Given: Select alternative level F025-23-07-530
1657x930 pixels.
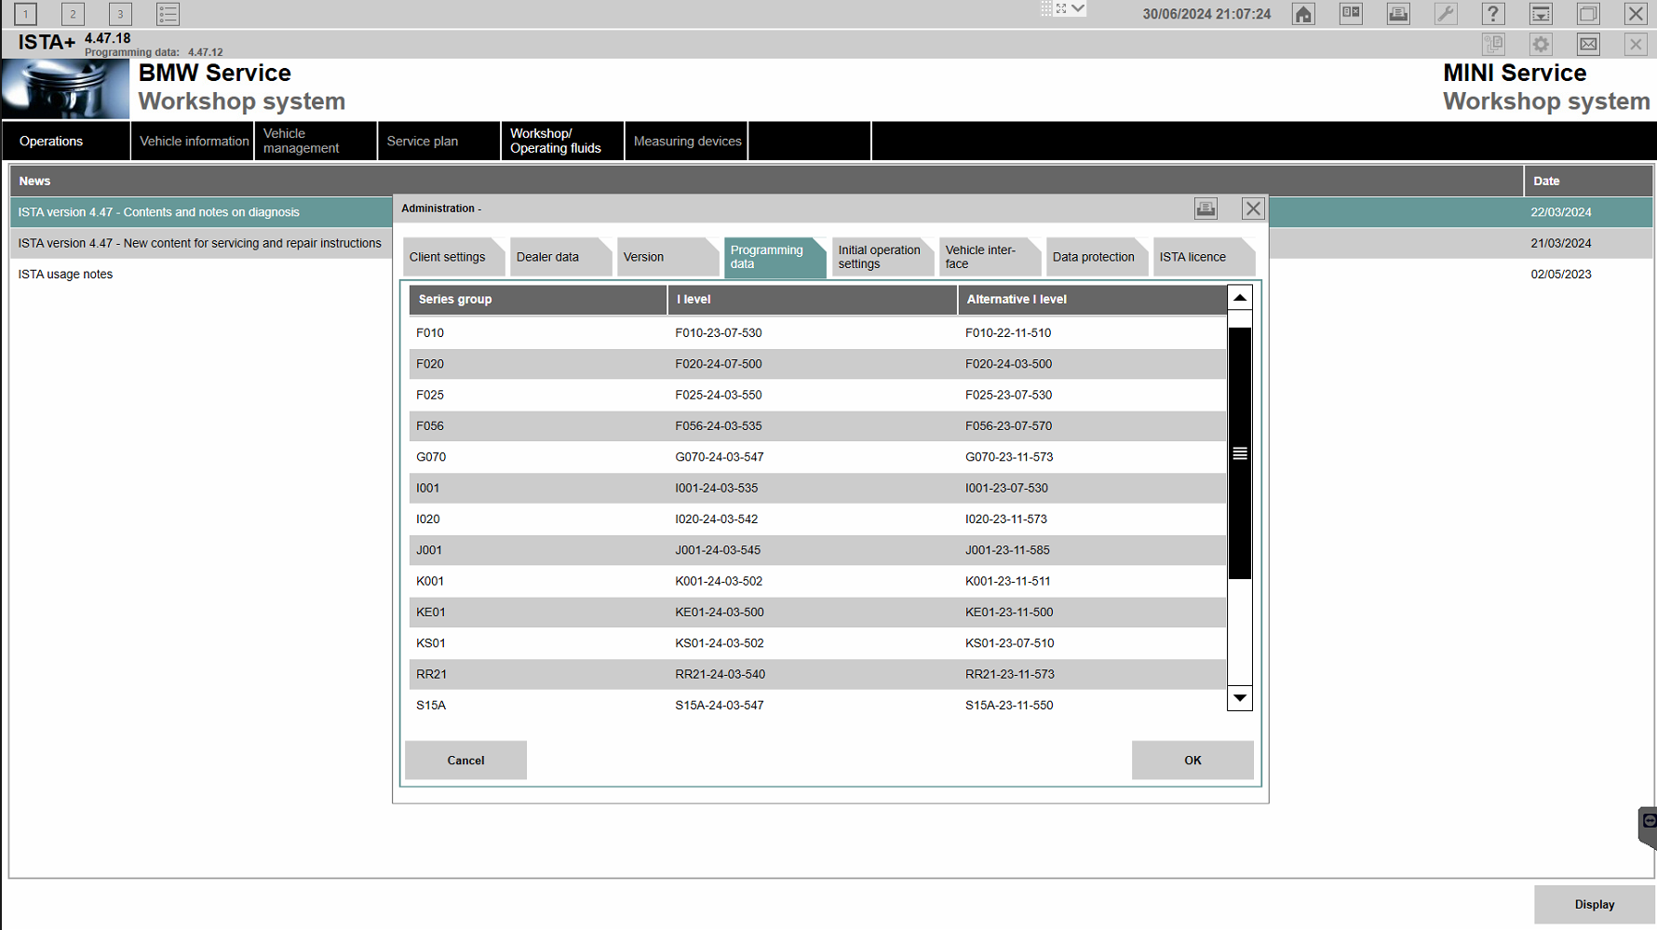Looking at the screenshot, I should [1009, 395].
